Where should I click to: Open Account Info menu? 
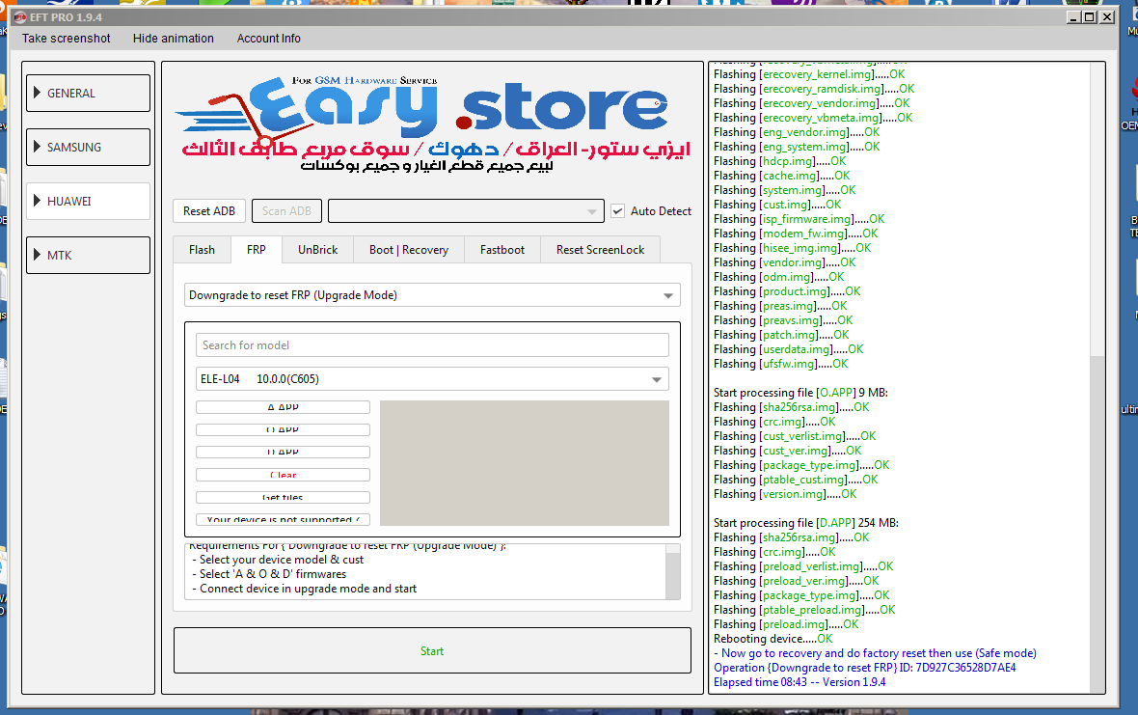[x=268, y=39]
